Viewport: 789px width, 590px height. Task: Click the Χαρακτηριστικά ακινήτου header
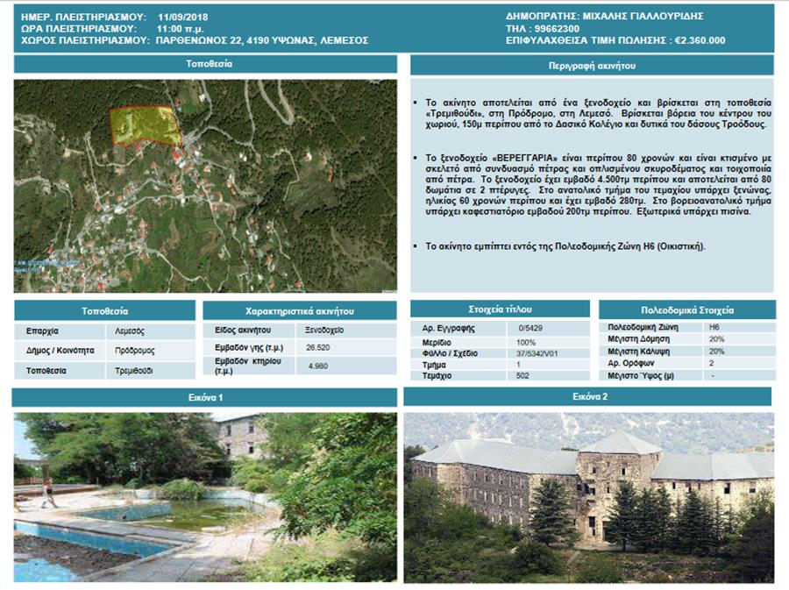(x=300, y=311)
